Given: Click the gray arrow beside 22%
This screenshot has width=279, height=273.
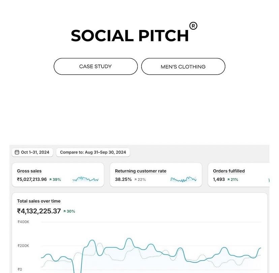Looking at the screenshot, I should pos(136,180).
